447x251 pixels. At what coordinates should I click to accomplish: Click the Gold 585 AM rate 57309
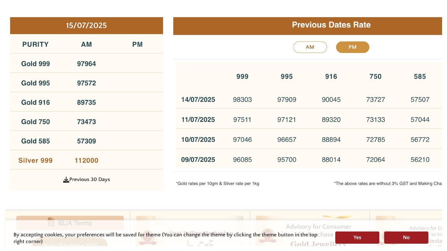pyautogui.click(x=86, y=141)
